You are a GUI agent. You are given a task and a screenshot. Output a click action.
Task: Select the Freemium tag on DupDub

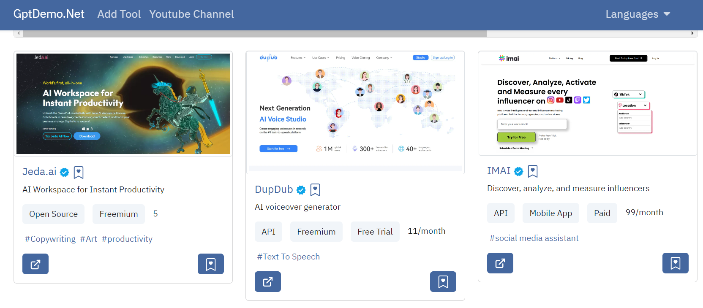tap(316, 232)
